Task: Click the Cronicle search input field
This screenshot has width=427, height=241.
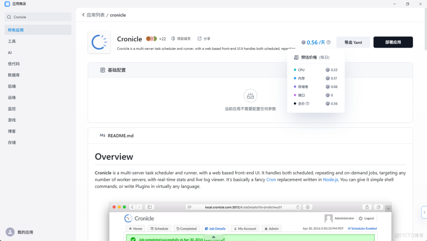Action: (x=38, y=17)
